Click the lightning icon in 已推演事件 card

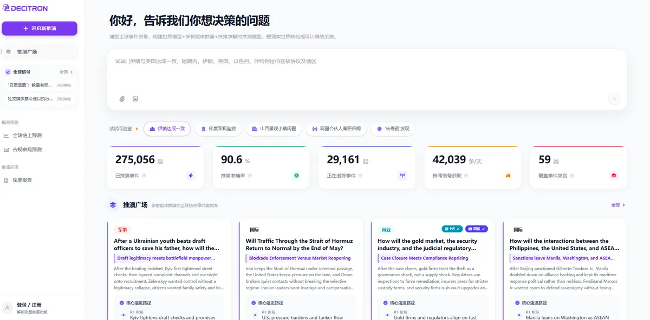click(x=191, y=175)
